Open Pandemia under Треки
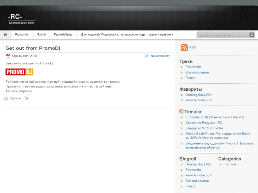This screenshot has width=258, height=193. pos(193,67)
